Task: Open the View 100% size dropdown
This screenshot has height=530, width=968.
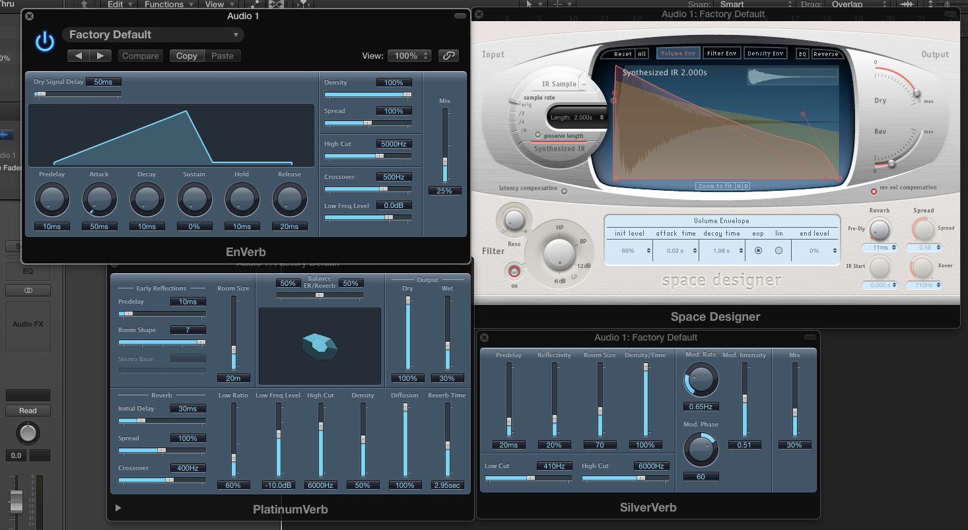Action: point(409,56)
